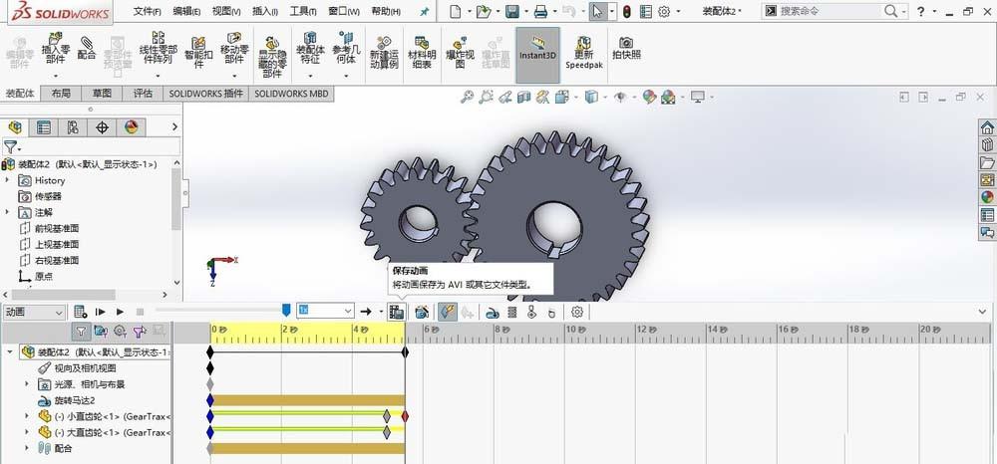The image size is (997, 464).
Task: Click Update Speedpak (更新 Speedpak)
Action: 583,52
